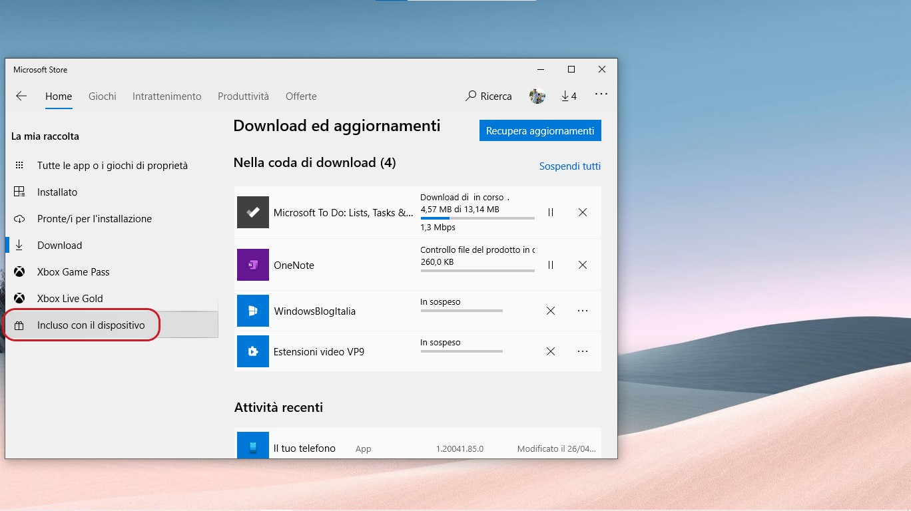
Task: Click the OneNote app name
Action: coord(294,265)
